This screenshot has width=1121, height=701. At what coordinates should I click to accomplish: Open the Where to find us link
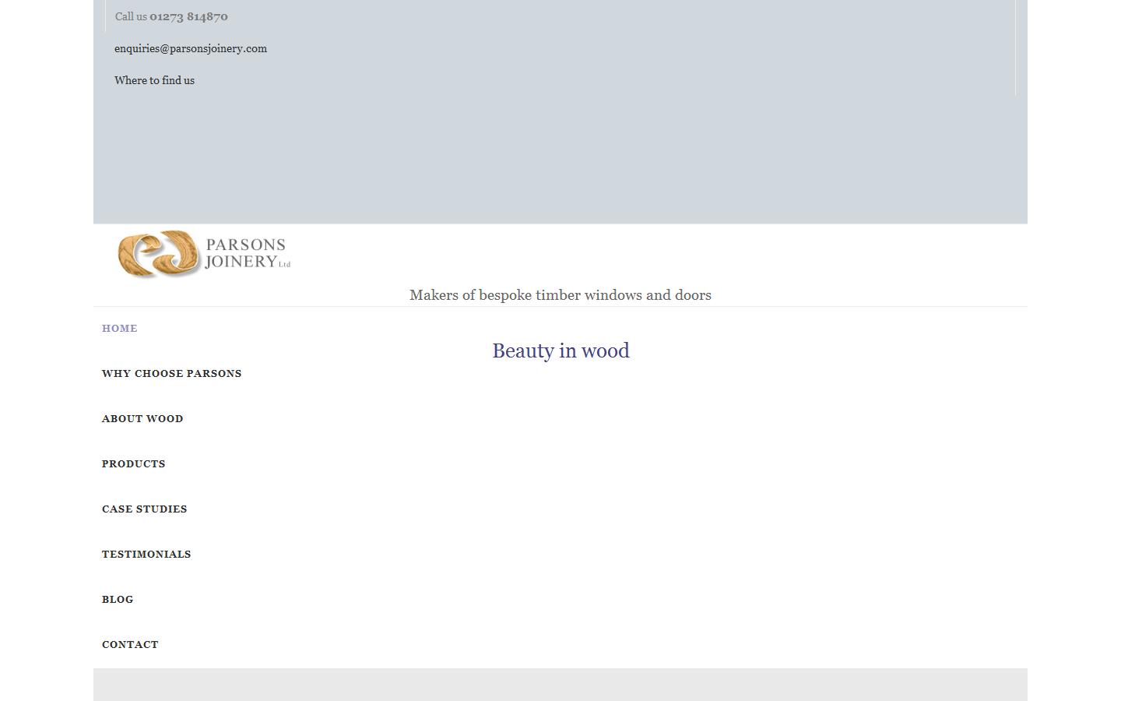pyautogui.click(x=154, y=80)
